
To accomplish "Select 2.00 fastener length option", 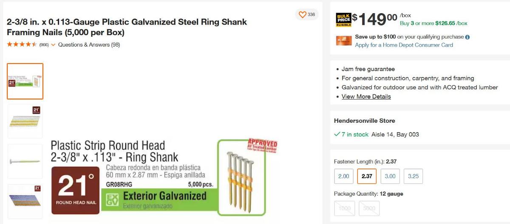I will tap(343, 176).
